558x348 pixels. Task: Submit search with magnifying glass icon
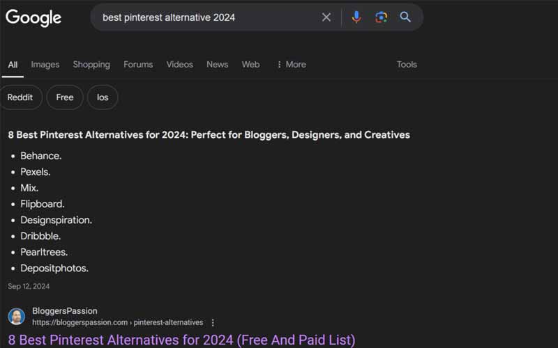pos(405,17)
